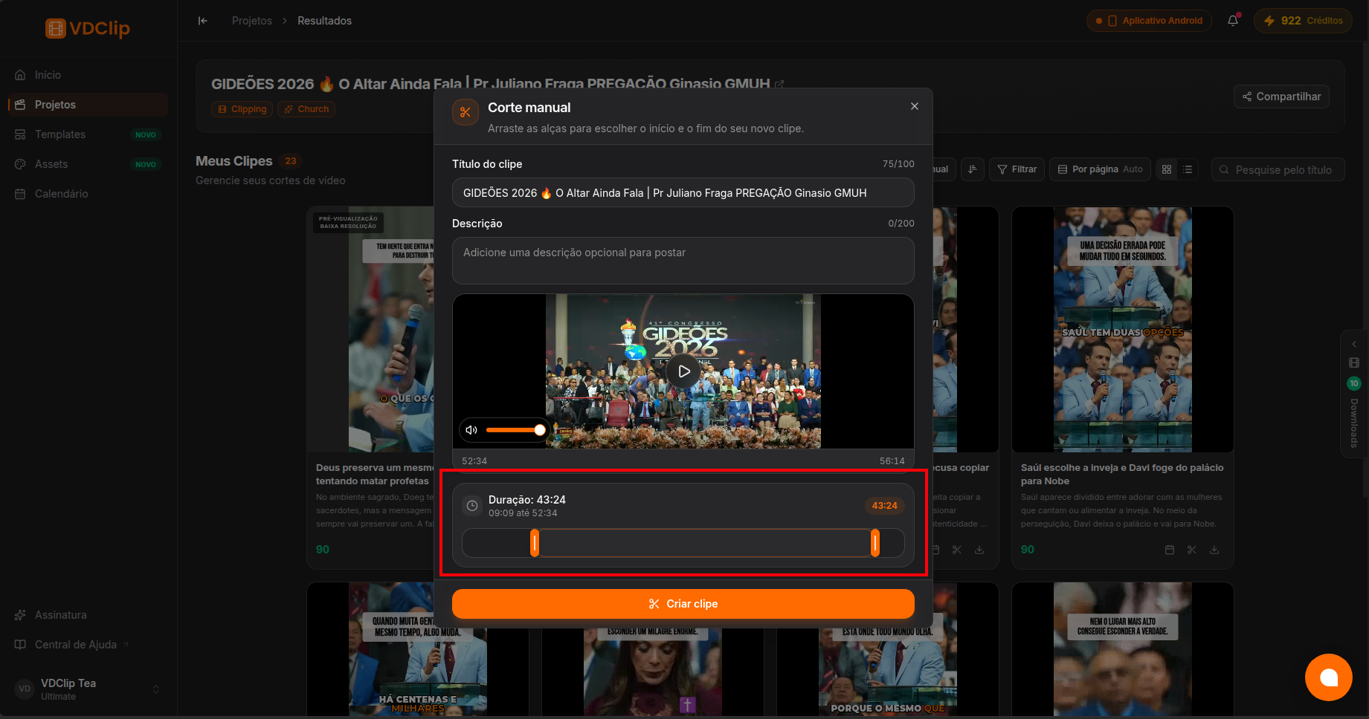
Task: Click the 23 clips count badge
Action: pos(291,161)
